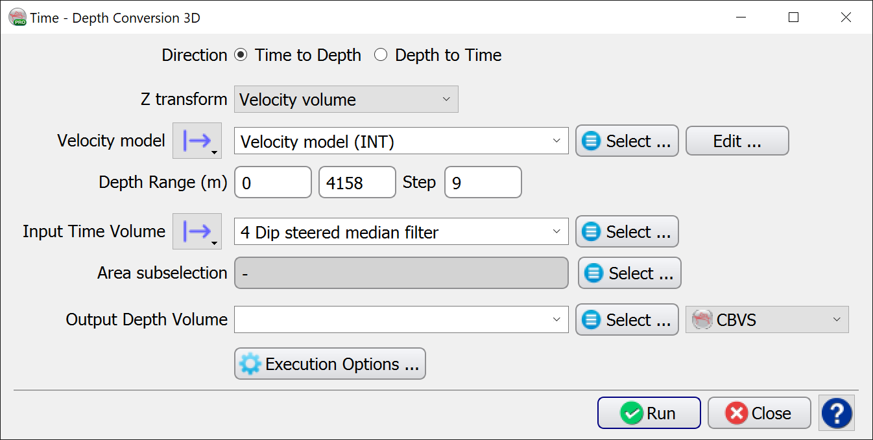
Task: Click the Depth Range Step field
Action: pyautogui.click(x=483, y=183)
